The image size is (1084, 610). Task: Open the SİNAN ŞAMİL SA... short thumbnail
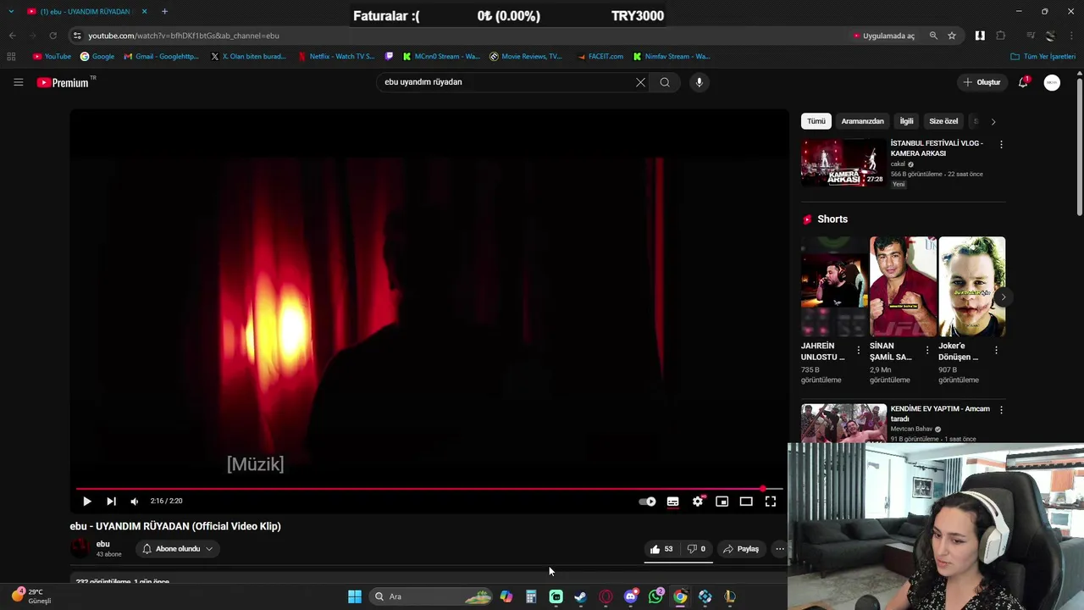pyautogui.click(x=903, y=286)
